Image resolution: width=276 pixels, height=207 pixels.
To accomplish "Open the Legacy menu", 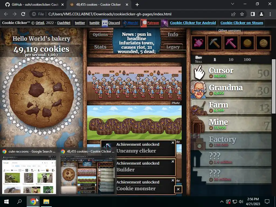I will [173, 47].
